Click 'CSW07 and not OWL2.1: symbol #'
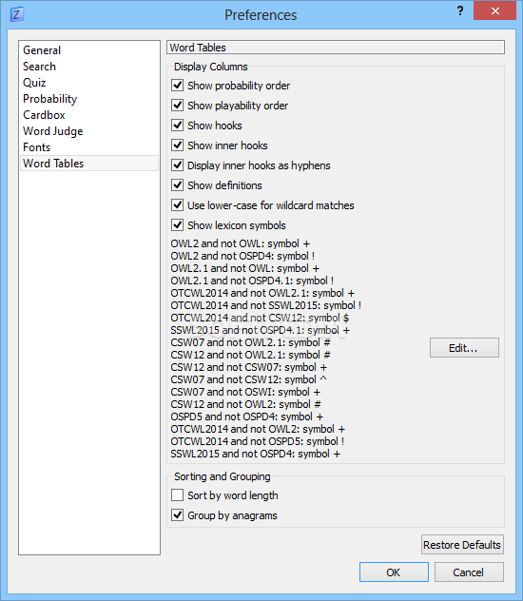The image size is (523, 601). pyautogui.click(x=251, y=342)
